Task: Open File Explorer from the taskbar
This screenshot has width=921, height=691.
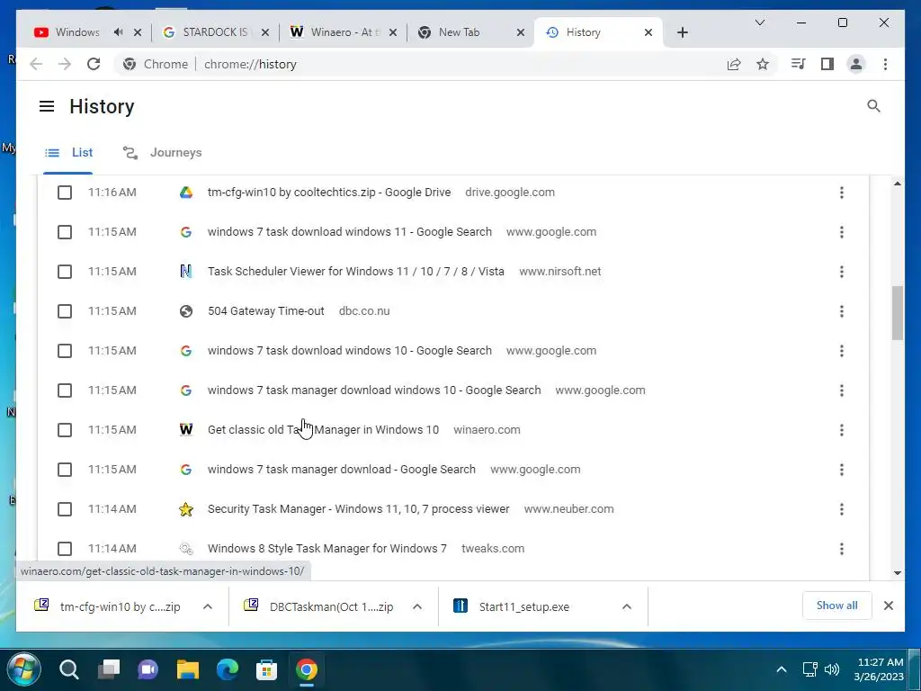Action: 188,669
